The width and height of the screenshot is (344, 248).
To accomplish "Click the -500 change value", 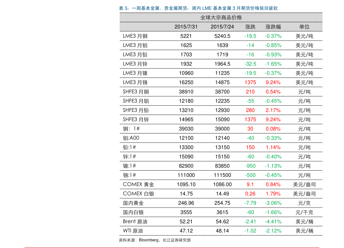I will pos(250,175).
